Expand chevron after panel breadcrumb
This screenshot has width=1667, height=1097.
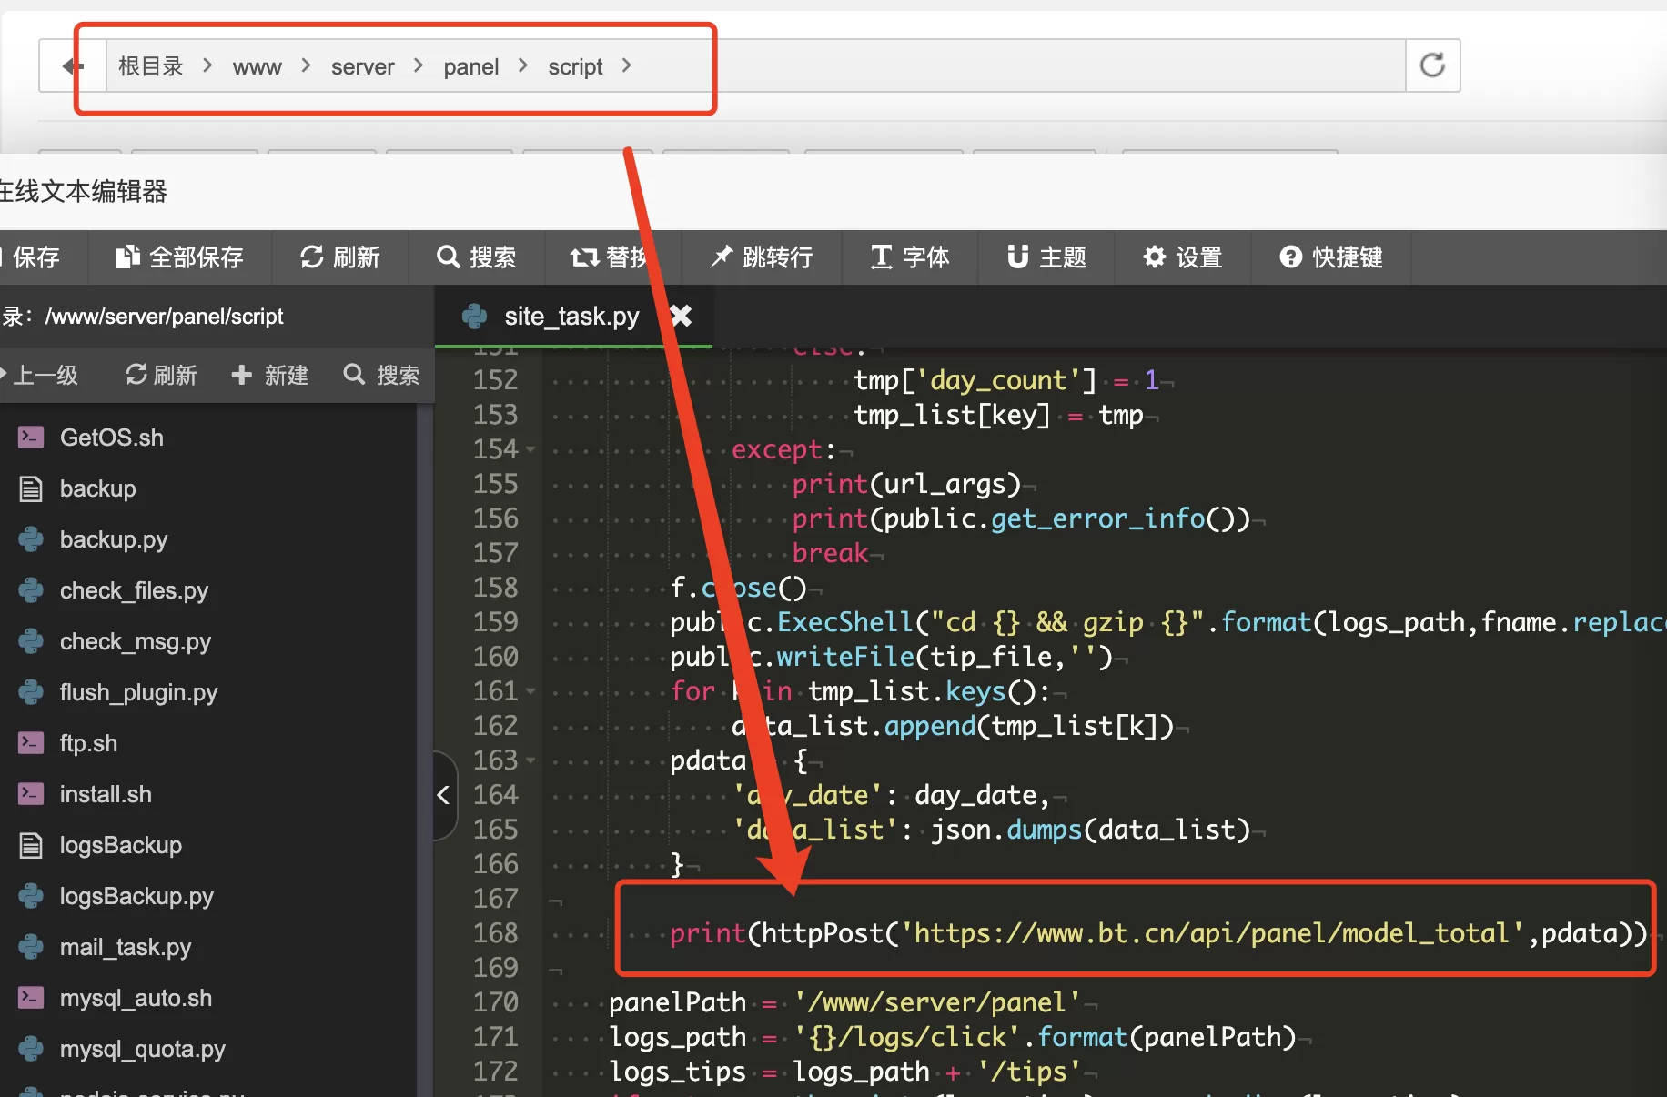point(523,65)
